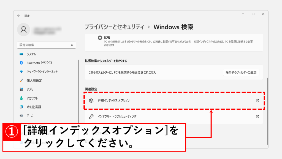
Task: Click これらのフォルダーは、PC を検索する場合は含まれません text
Action: (122, 73)
